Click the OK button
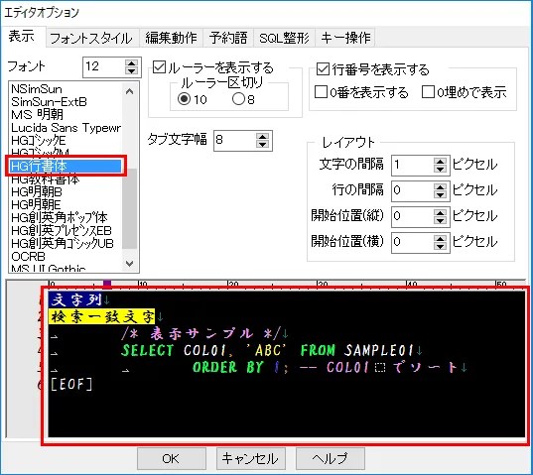Screen dimensions: 533x475 (172, 458)
